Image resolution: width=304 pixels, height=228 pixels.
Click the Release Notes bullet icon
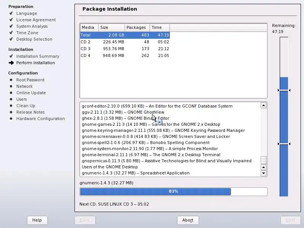pyautogui.click(x=11, y=112)
